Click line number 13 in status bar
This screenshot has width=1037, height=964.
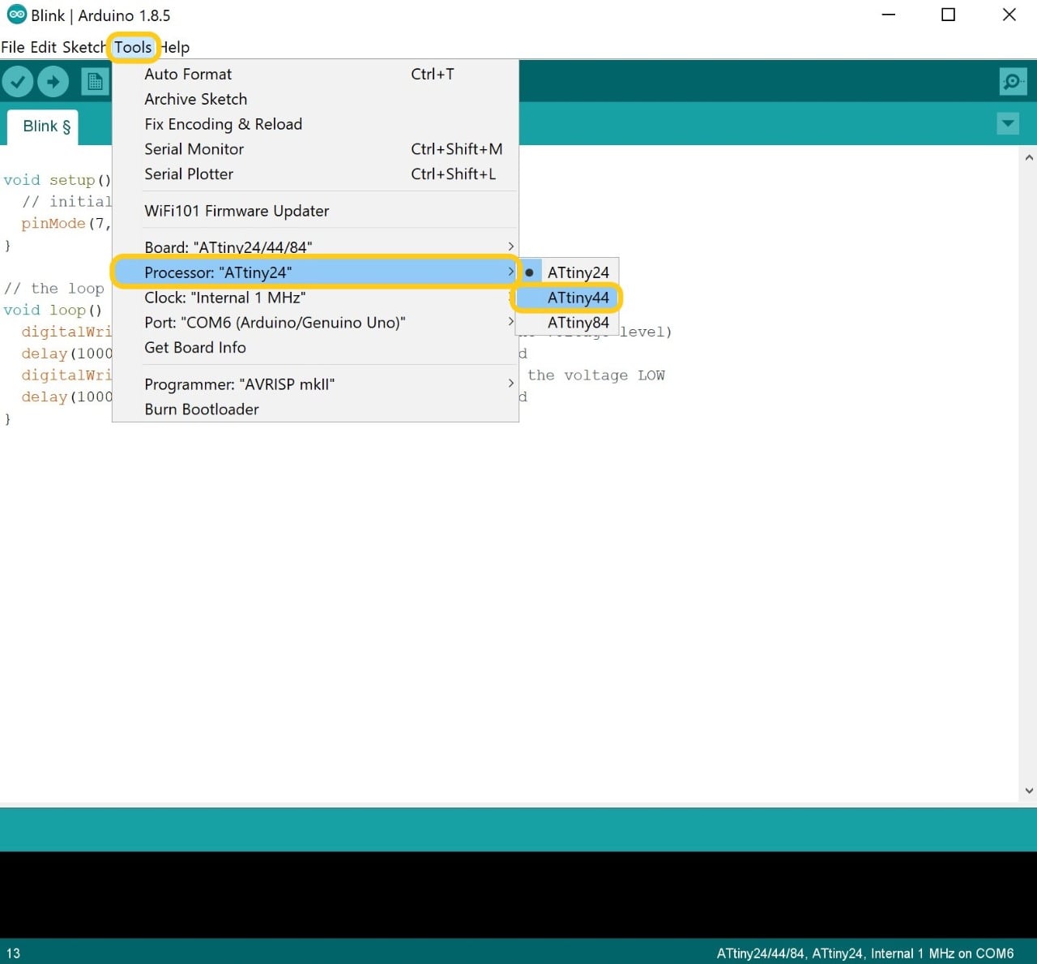point(14,953)
